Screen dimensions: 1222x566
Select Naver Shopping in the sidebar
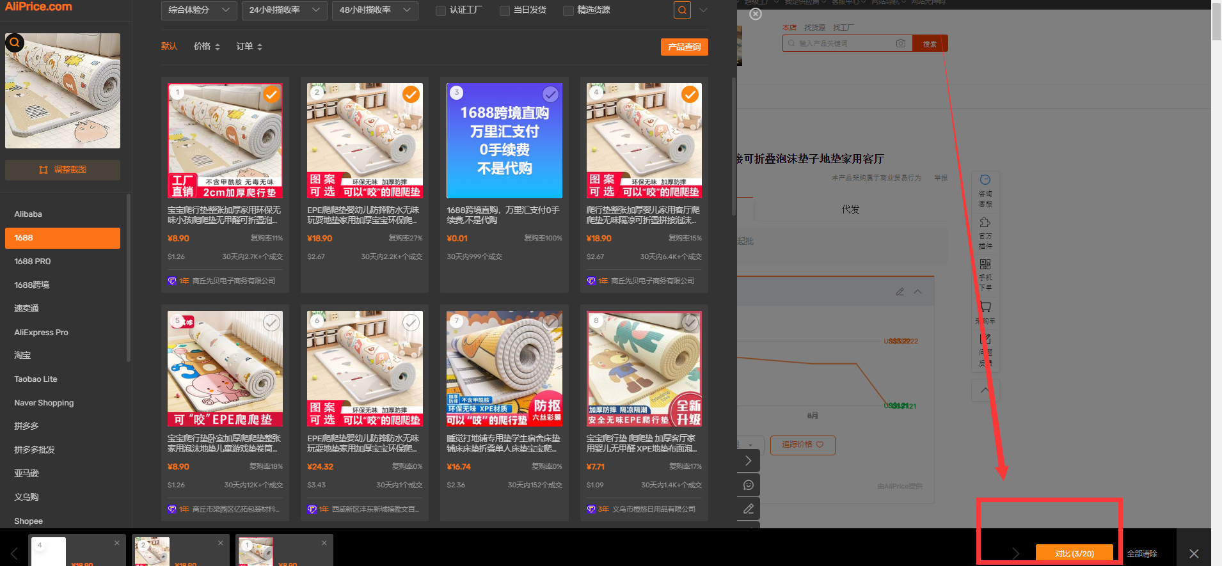pos(63,403)
